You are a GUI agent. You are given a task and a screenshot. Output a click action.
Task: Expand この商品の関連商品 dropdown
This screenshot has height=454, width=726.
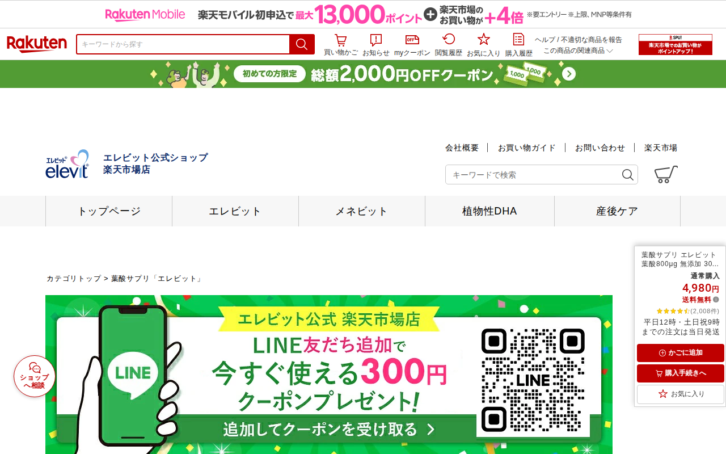[x=578, y=51]
